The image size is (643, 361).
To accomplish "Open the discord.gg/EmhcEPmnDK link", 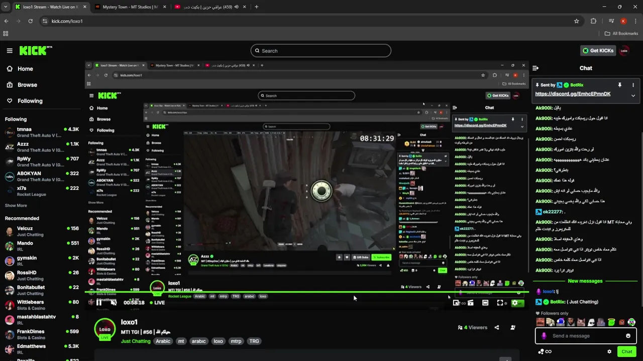I will (x=573, y=94).
